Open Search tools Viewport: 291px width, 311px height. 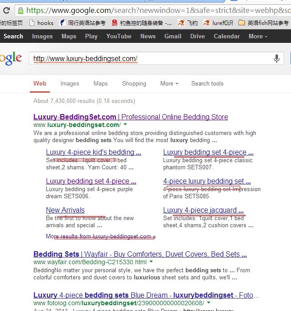(x=207, y=83)
